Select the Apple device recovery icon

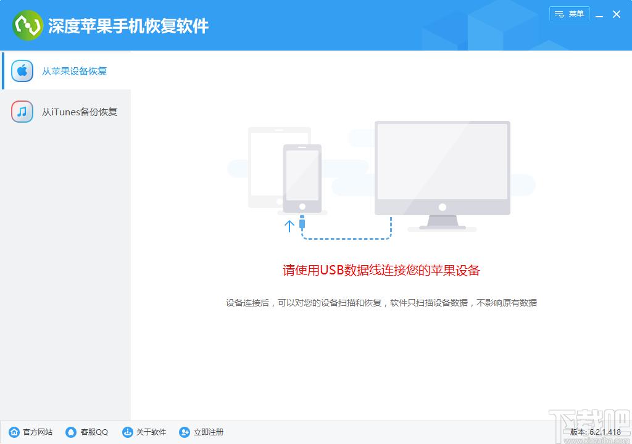[x=22, y=71]
